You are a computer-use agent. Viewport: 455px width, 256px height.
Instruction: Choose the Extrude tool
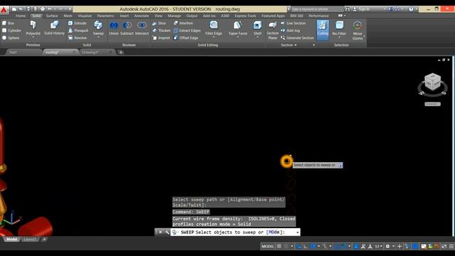tap(77, 23)
